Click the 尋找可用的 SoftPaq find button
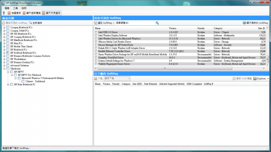 tap(15, 23)
